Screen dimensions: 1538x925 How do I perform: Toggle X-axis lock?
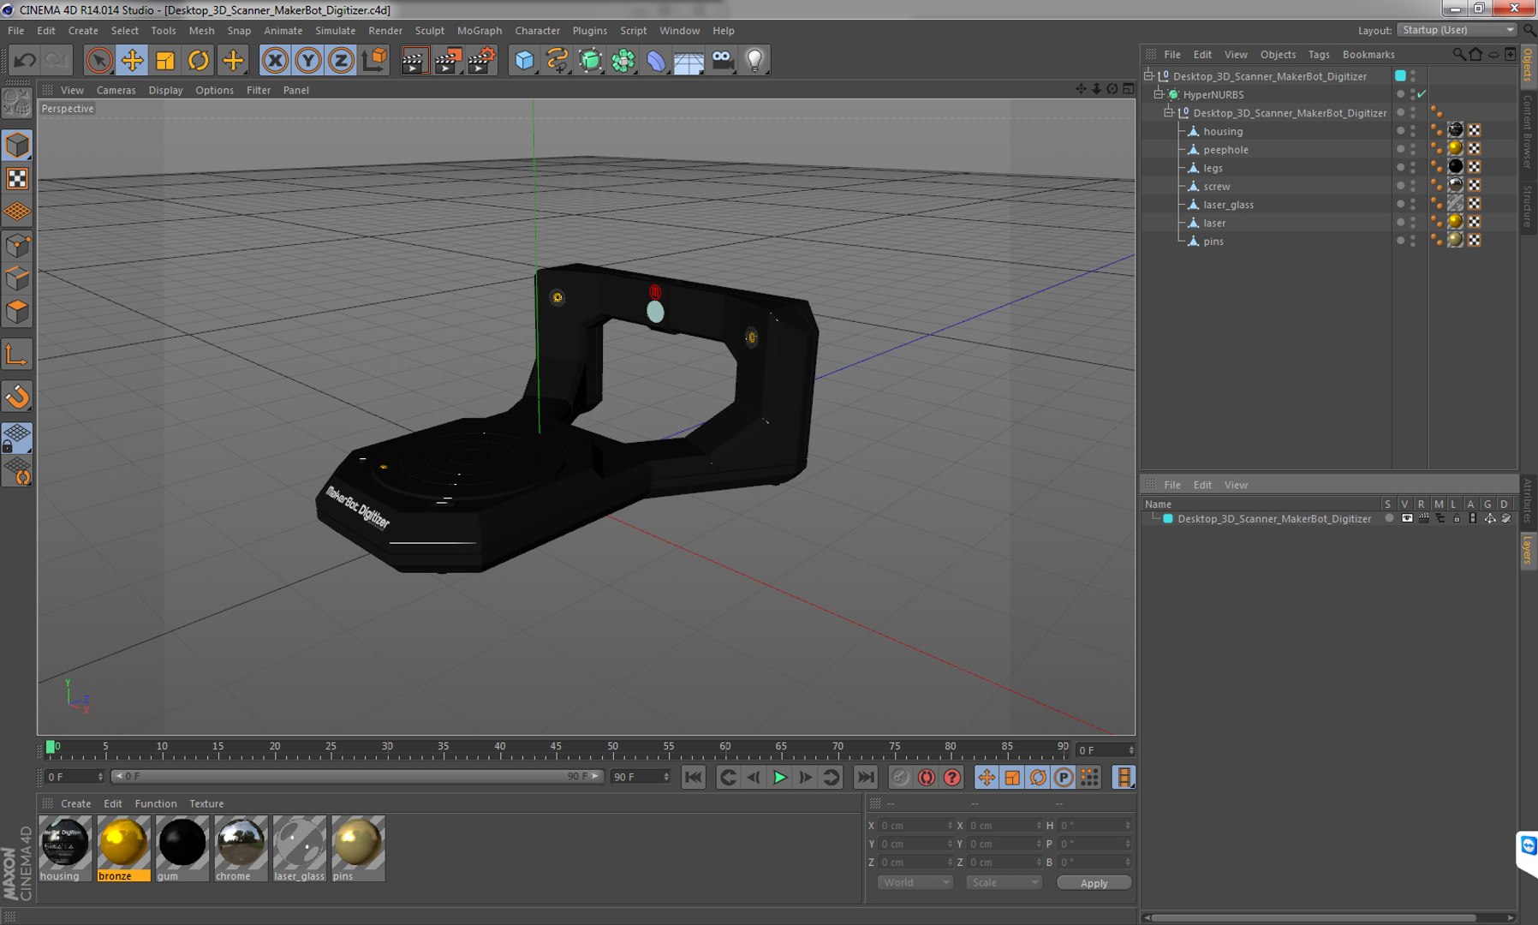[275, 60]
